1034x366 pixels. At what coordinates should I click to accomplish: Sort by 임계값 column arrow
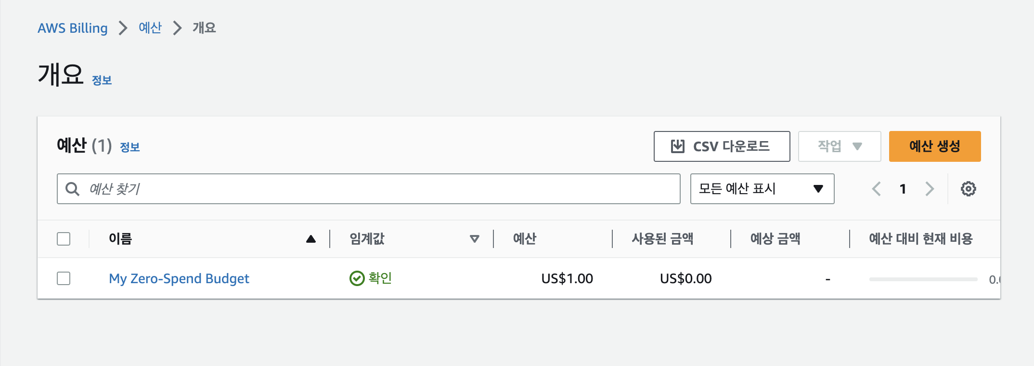point(475,239)
